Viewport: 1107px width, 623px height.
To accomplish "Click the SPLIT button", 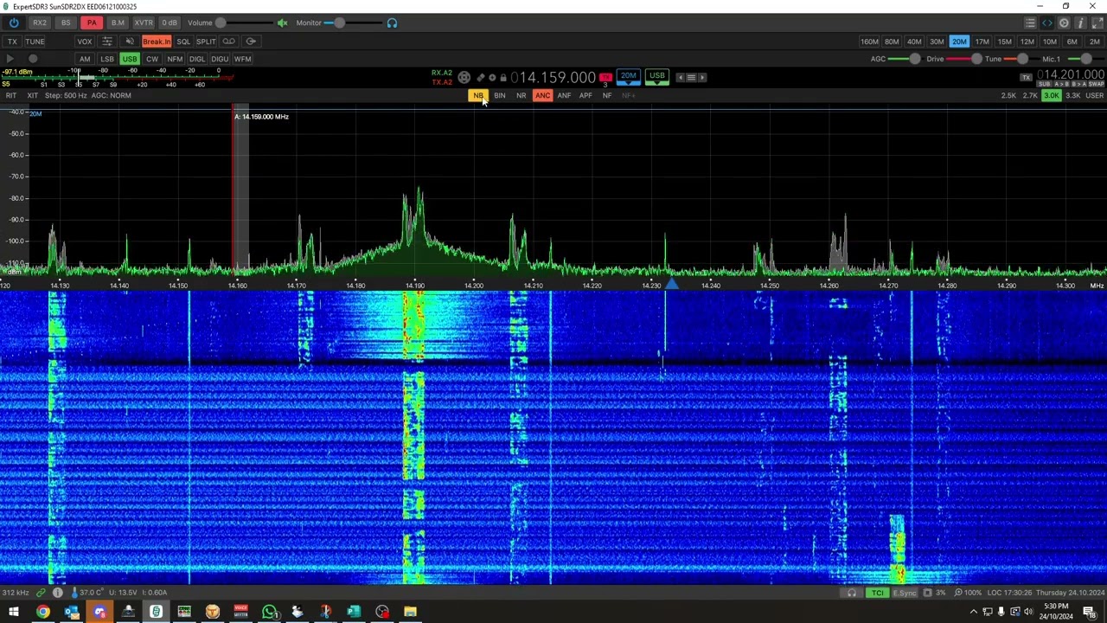I will (x=206, y=42).
